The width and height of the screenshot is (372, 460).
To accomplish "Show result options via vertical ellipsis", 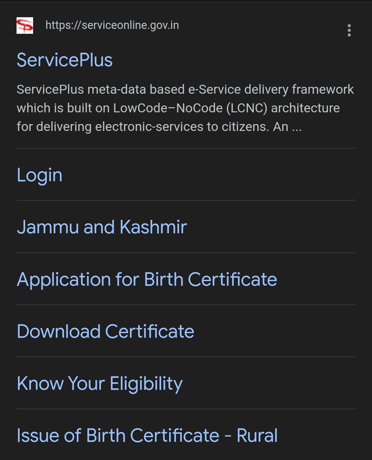I will (349, 30).
